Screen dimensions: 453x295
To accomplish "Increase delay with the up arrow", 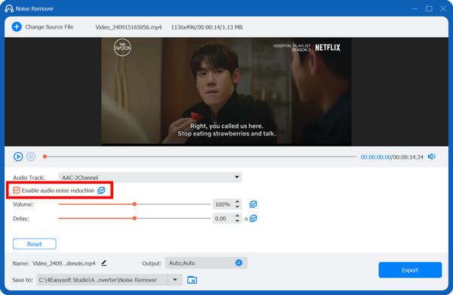I will pos(237,216).
